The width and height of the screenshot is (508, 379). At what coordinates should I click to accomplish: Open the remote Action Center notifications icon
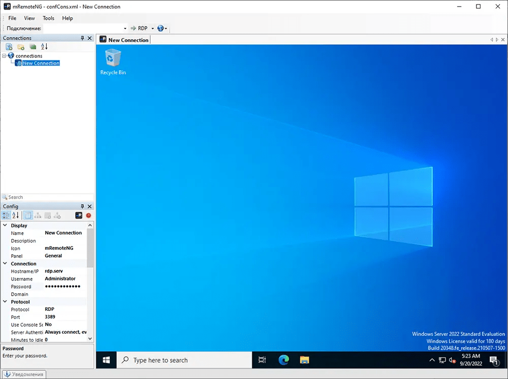[494, 360]
